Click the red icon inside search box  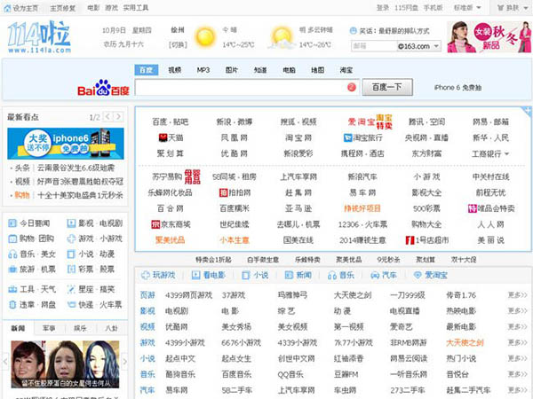(352, 87)
